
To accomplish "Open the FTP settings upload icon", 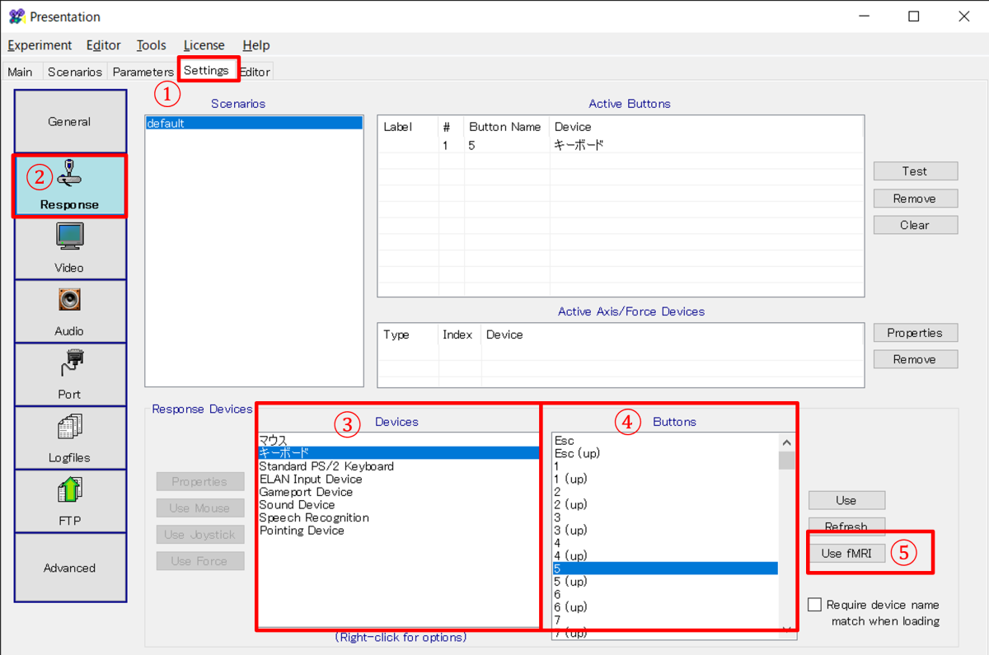I will [x=70, y=490].
